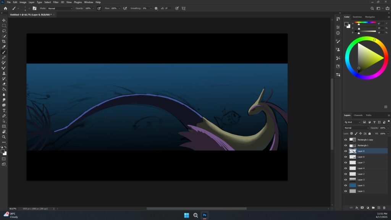This screenshot has width=391, height=220.
Task: Select the Lasso tool
Action: (4, 31)
